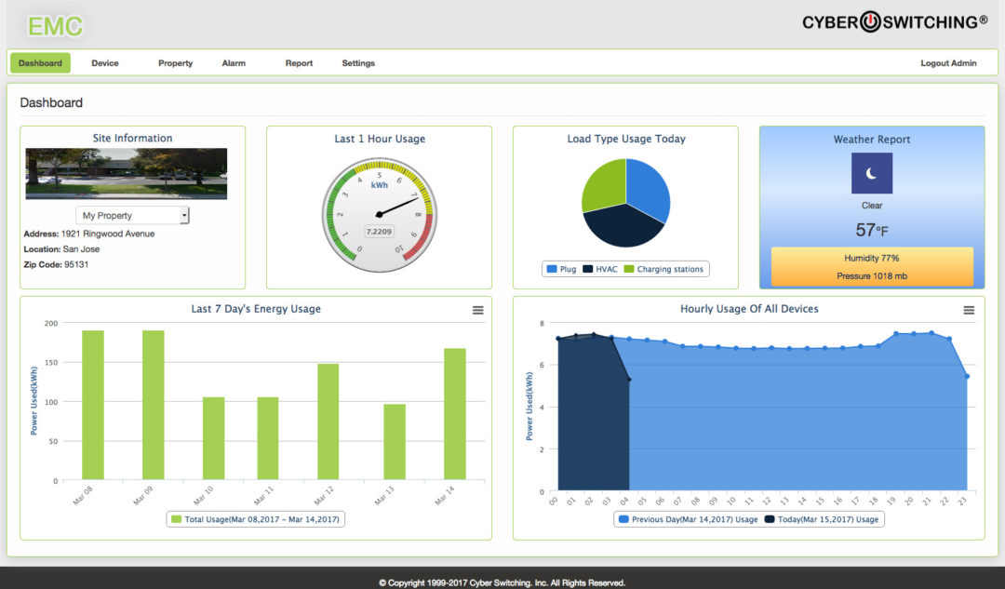Click the Mar 10 usage bar
Viewport: 1005px width, 589px height.
coord(213,438)
